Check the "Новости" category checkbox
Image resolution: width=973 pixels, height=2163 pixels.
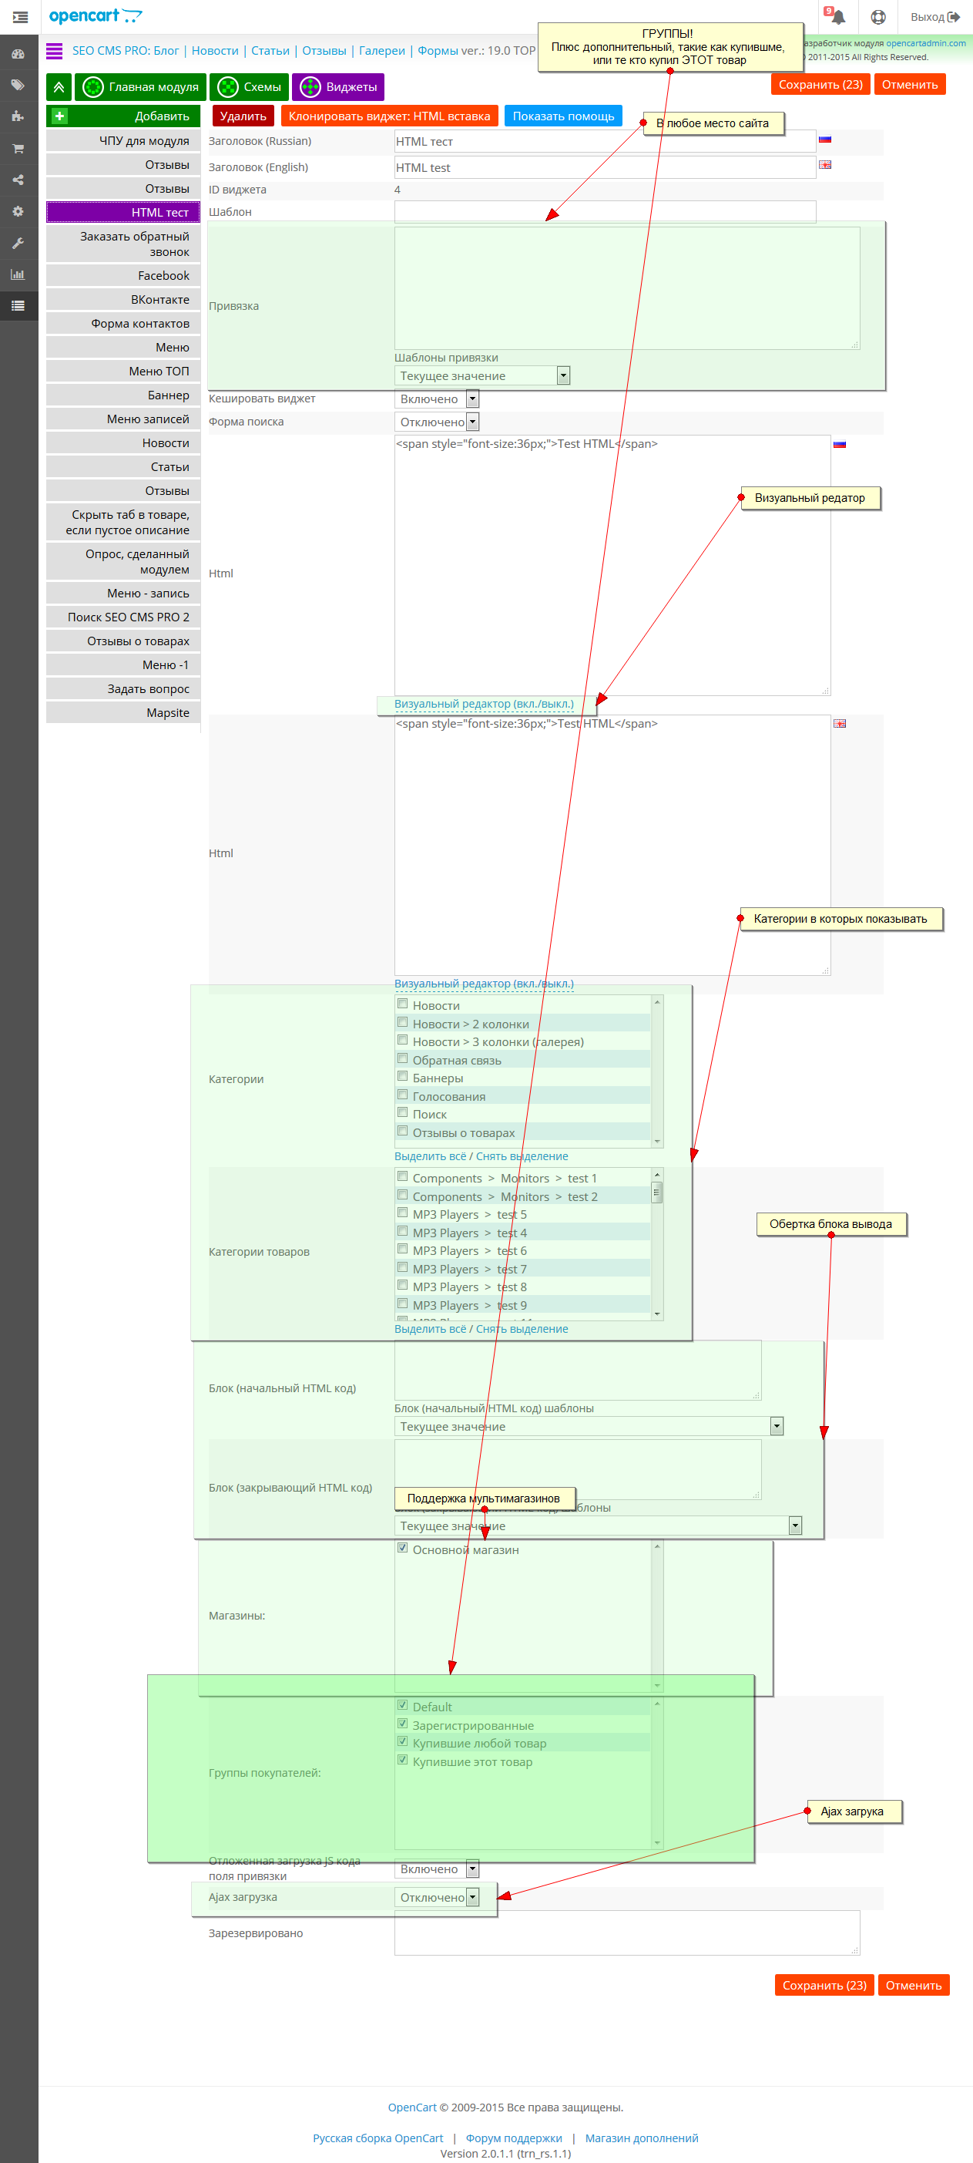click(402, 1004)
